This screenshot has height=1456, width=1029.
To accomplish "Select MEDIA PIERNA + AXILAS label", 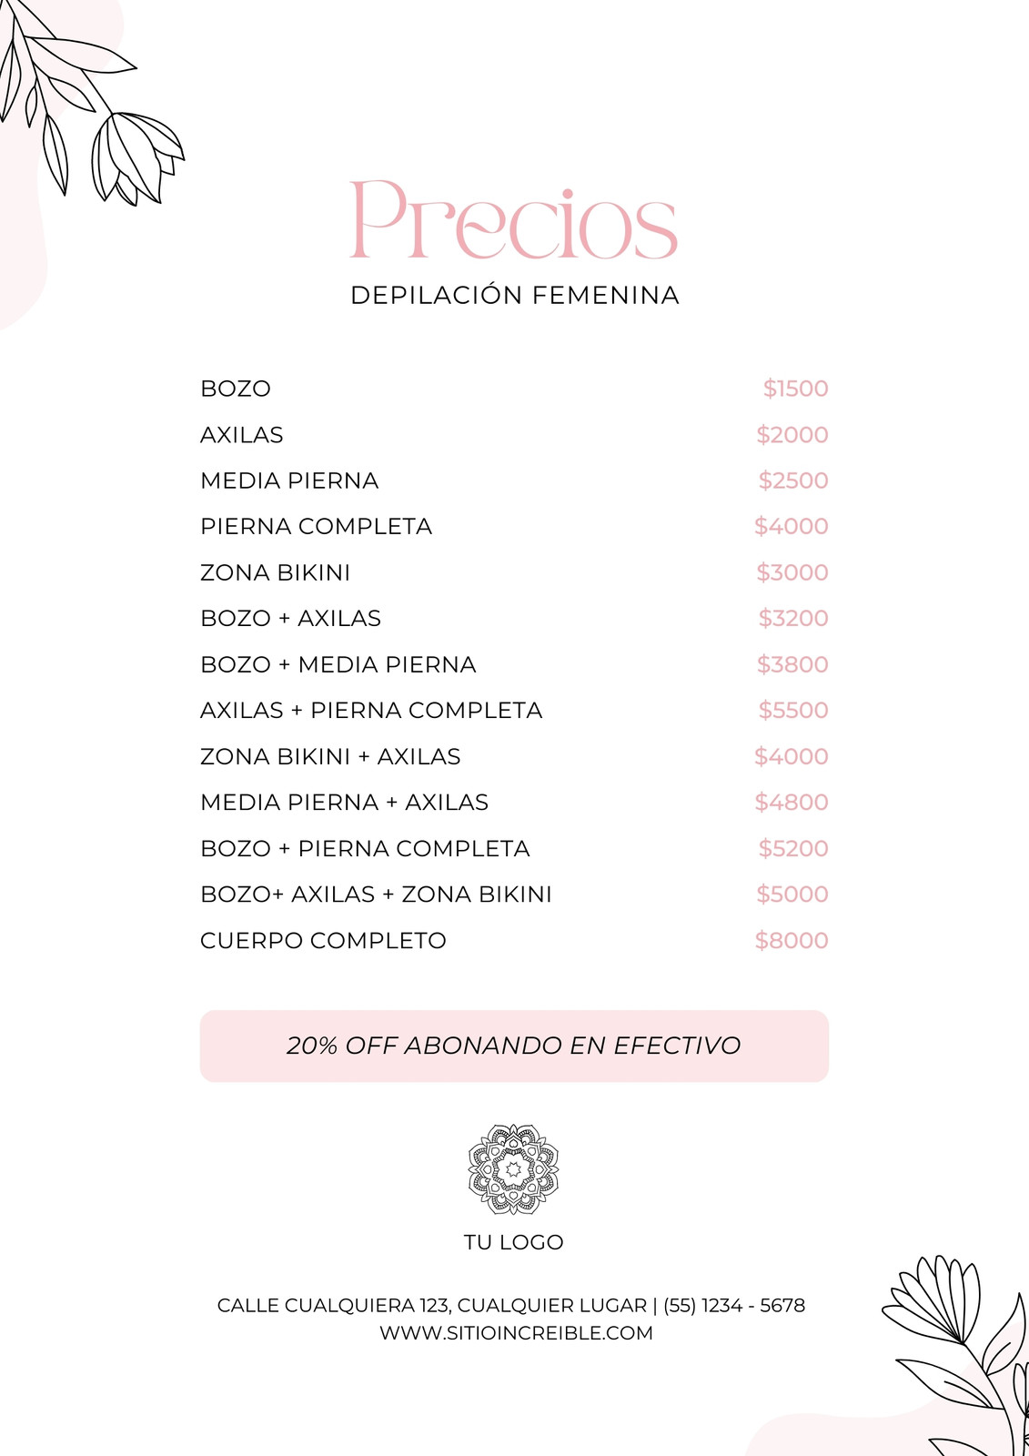I will [344, 802].
